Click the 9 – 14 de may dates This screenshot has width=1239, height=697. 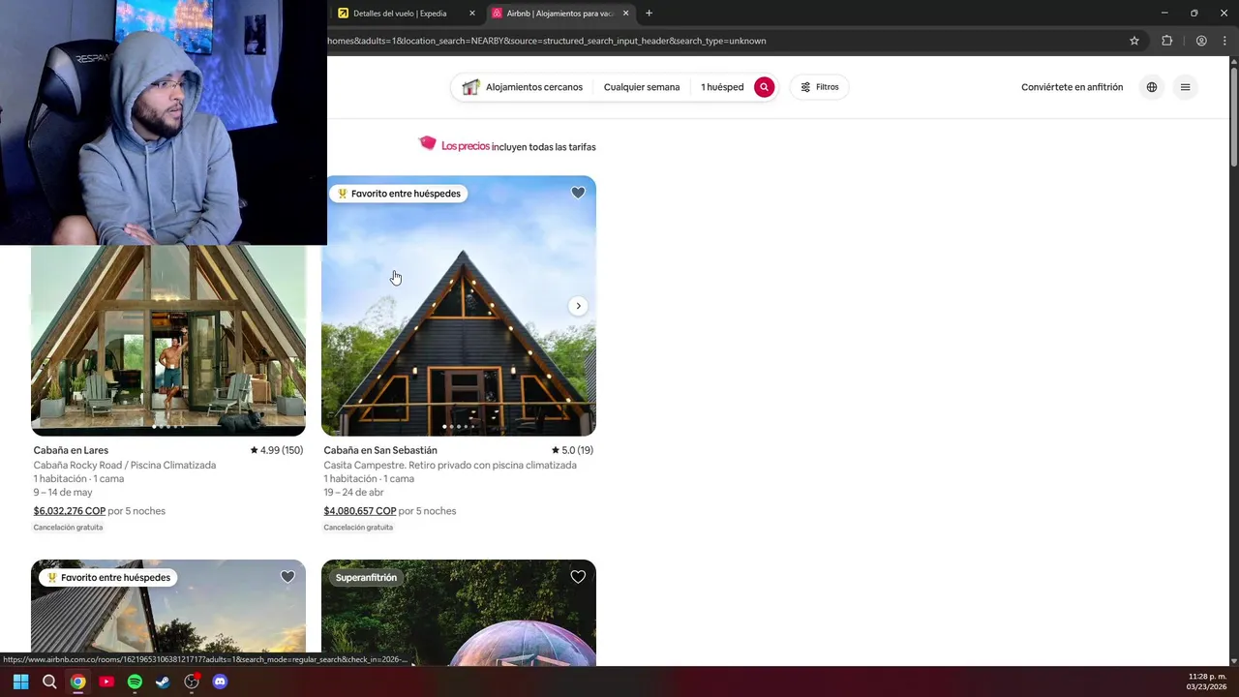pyautogui.click(x=63, y=492)
